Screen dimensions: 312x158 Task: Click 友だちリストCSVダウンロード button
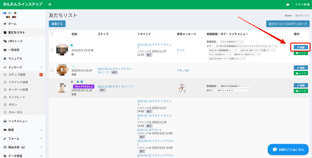pyautogui.click(x=288, y=24)
